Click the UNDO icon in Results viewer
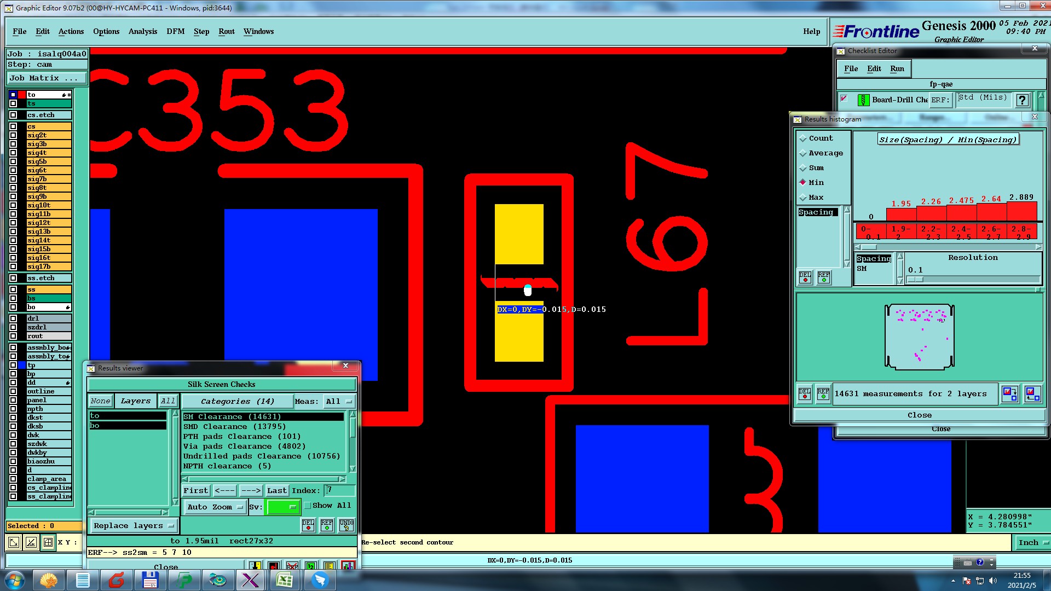 pos(347,525)
